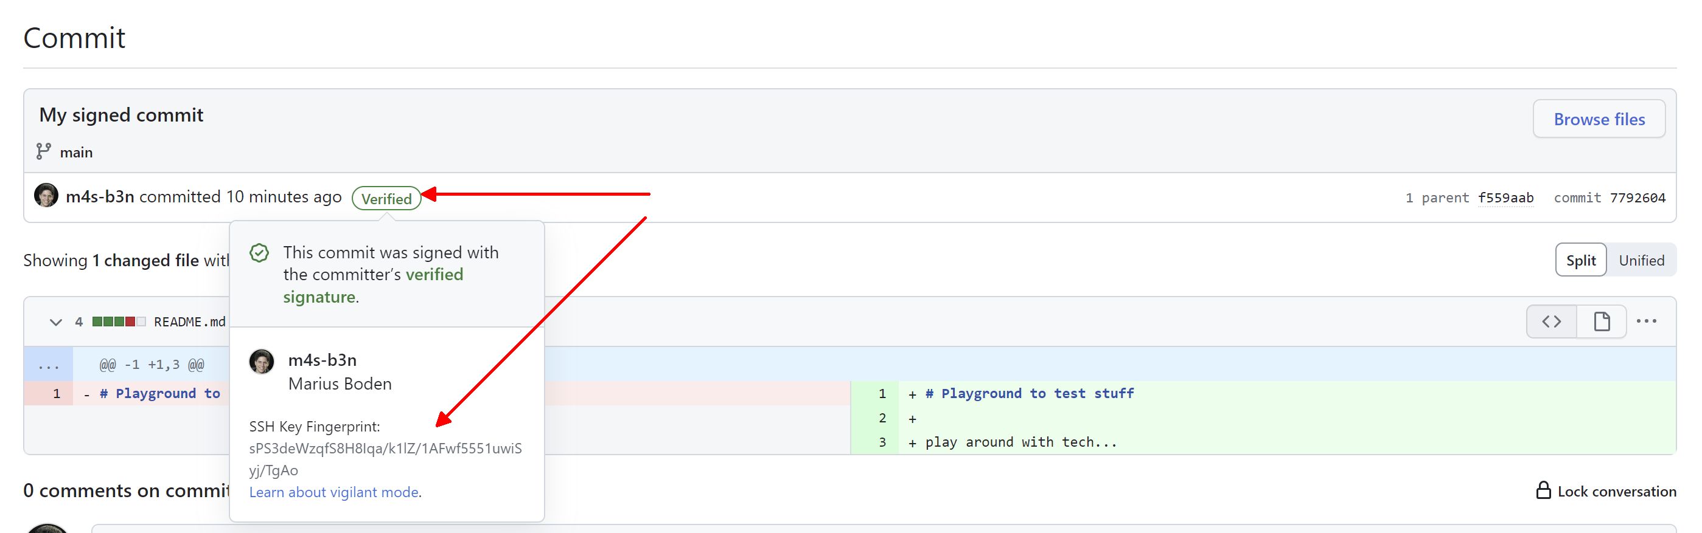The image size is (1702, 533).
Task: Open the m4s-b3n committer avatar
Action: tap(46, 196)
